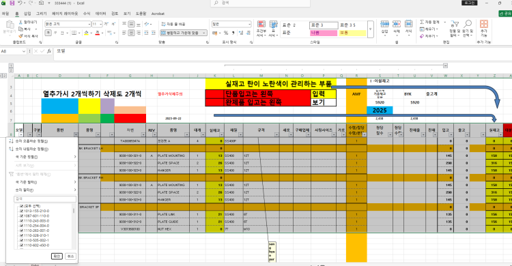Select 숫자 오름차순 정렬 in filter menu
Viewport: 512px width, 266px height.
(x=42, y=141)
